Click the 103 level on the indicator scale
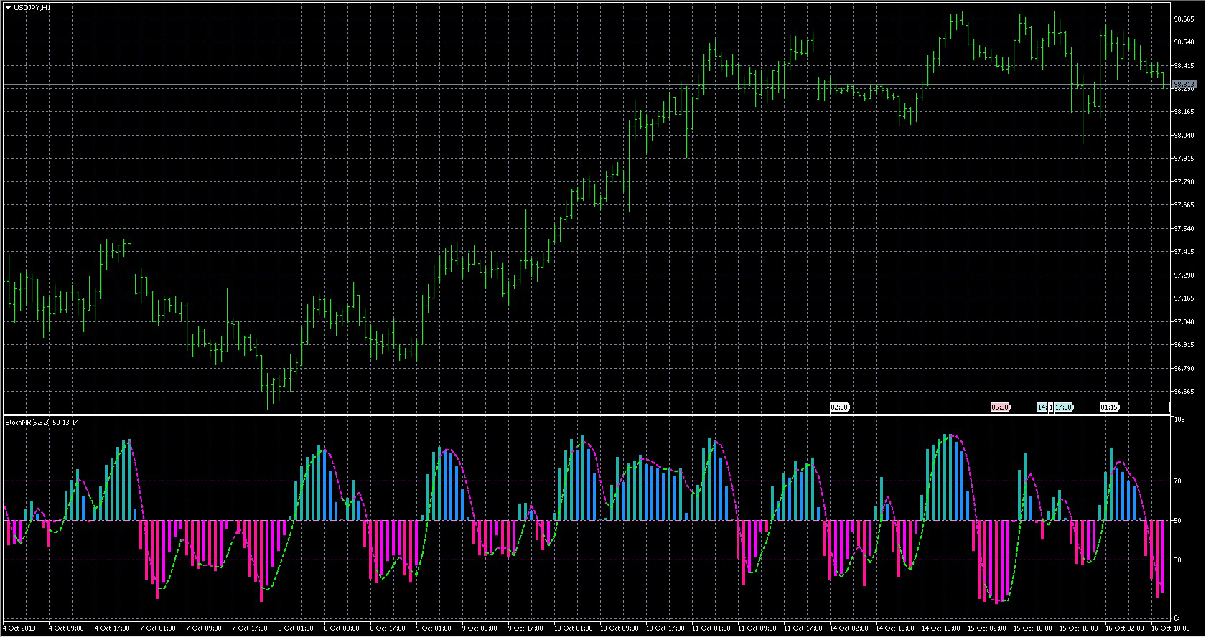 [x=1179, y=420]
